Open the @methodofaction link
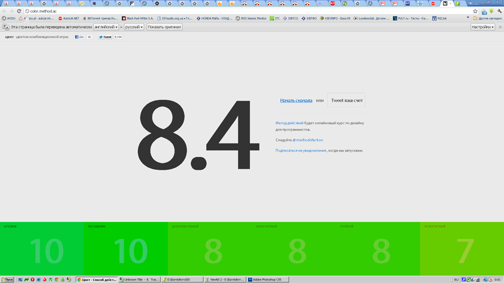 307,140
